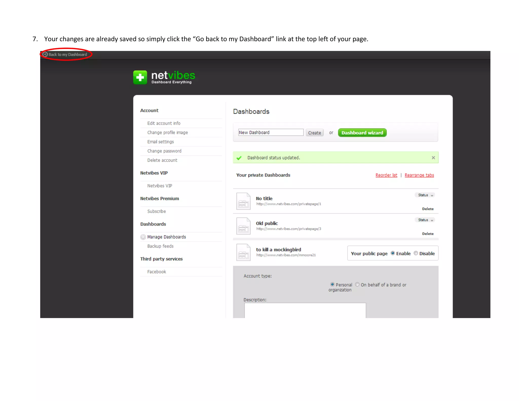Delete the No title dashboard
Viewport: 519px width, 401px height.
(428, 209)
